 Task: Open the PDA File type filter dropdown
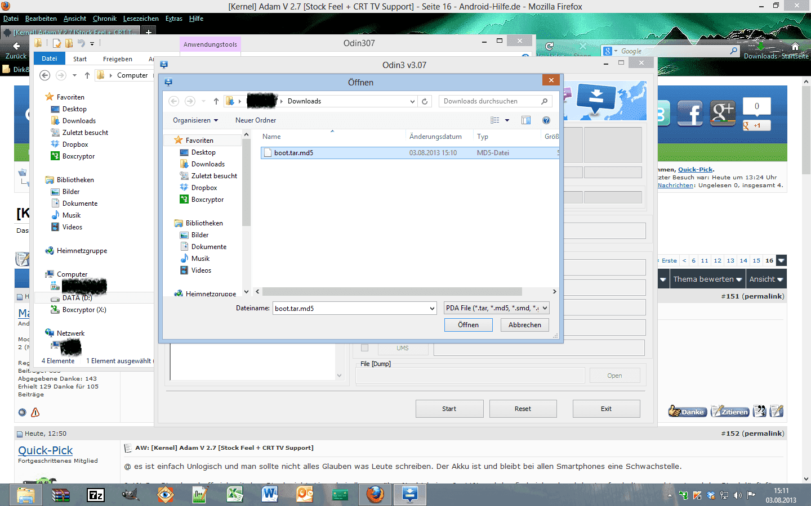pos(545,308)
